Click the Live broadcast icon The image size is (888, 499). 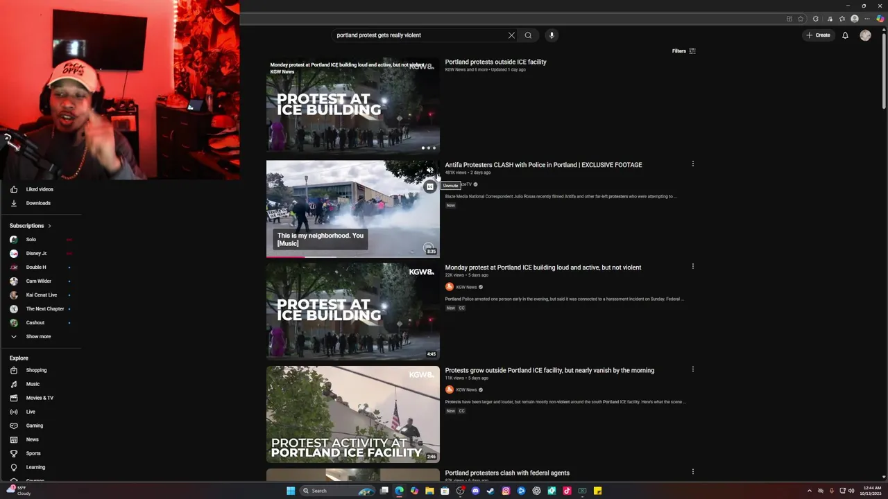[13, 412]
